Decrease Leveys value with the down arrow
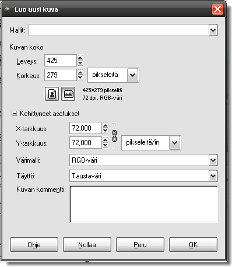The height and width of the screenshot is (267, 232). click(80, 63)
